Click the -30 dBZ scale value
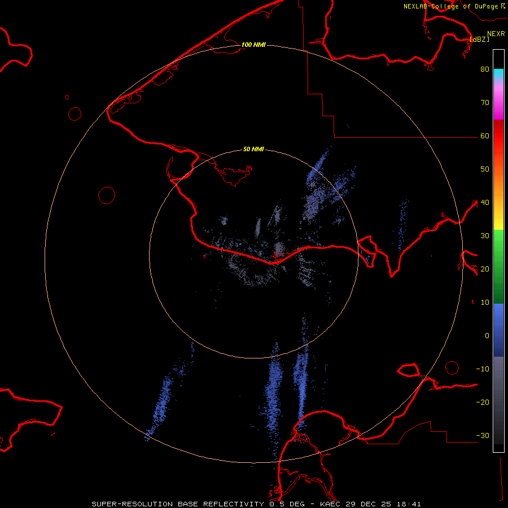Image resolution: width=508 pixels, height=508 pixels. pos(483,435)
